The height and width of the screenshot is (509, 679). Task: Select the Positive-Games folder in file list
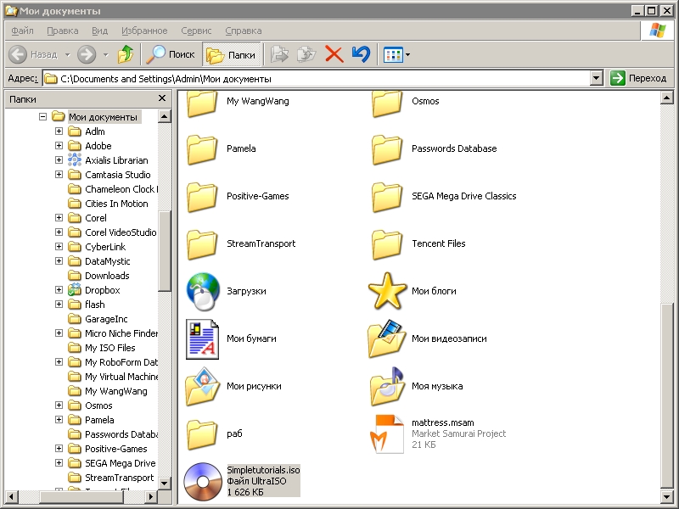coord(202,197)
